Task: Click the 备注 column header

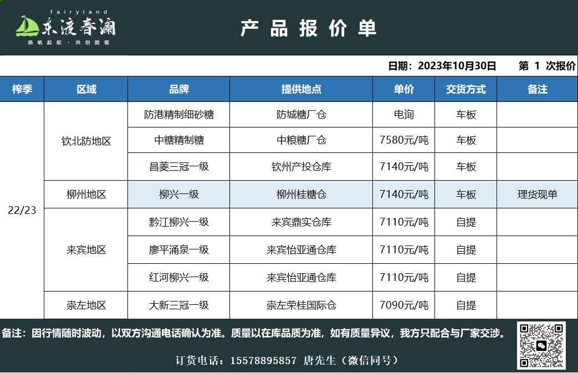Action: (x=537, y=89)
